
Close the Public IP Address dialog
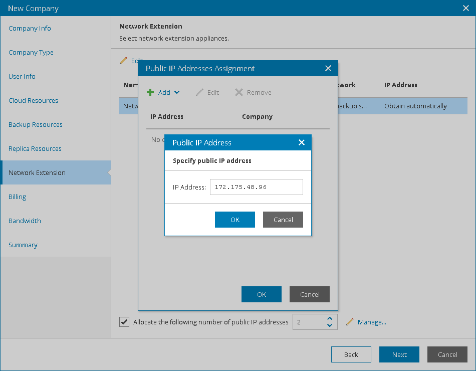tap(302, 142)
